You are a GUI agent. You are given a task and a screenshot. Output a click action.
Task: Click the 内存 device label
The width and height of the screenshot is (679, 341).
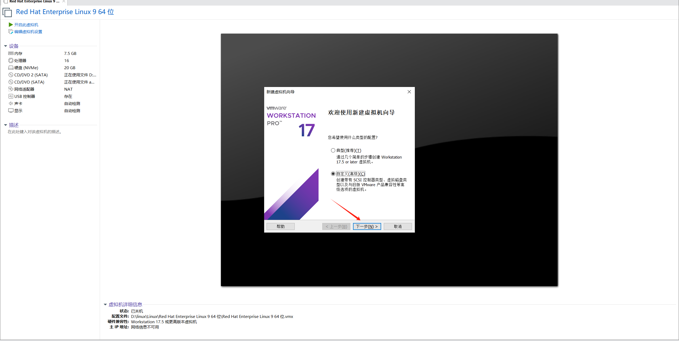pyautogui.click(x=18, y=53)
